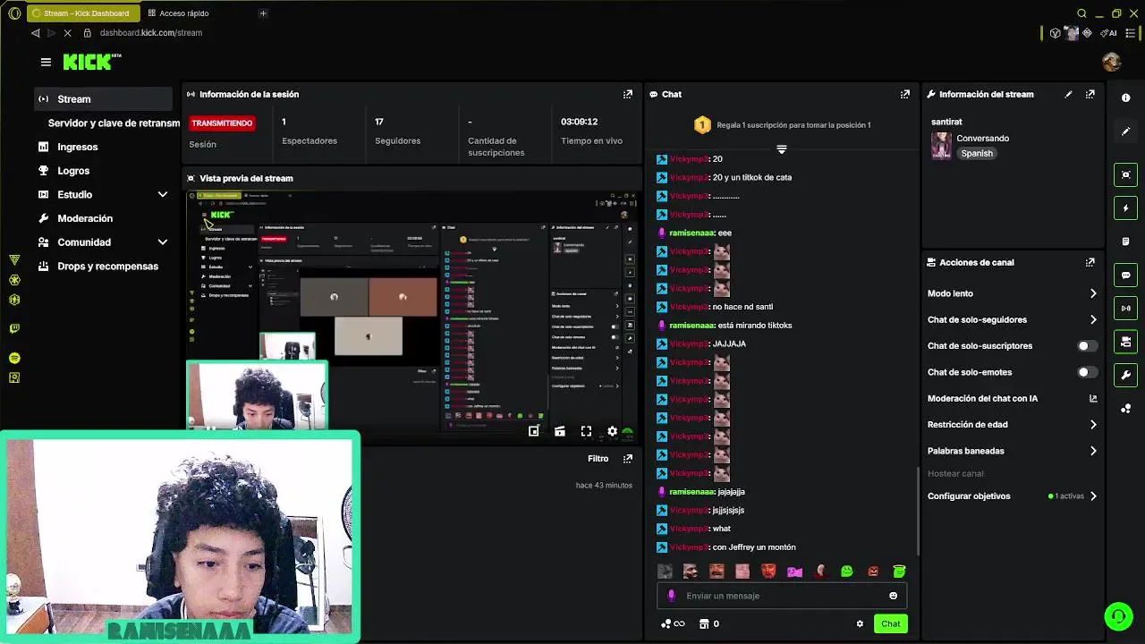This screenshot has height=644, width=1145.
Task: Toggle the channel actions widget in right toolbar
Action: [x=1126, y=342]
